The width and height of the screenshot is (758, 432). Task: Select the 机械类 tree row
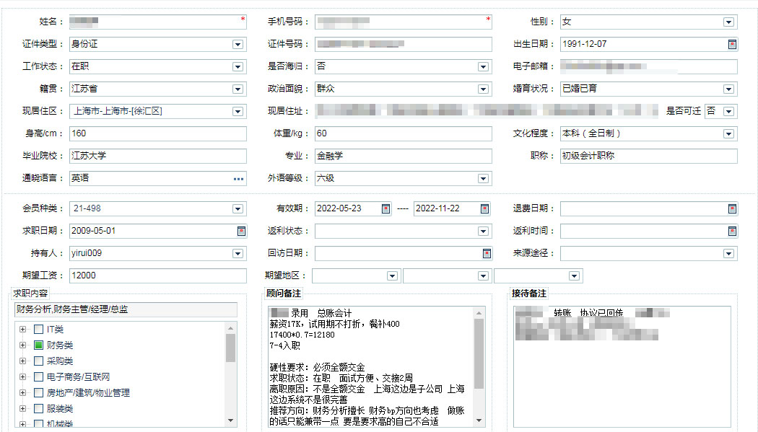60,424
